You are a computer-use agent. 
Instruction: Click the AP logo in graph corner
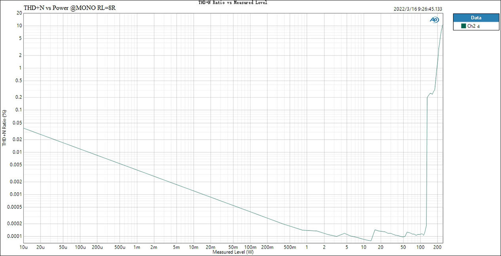pos(435,20)
